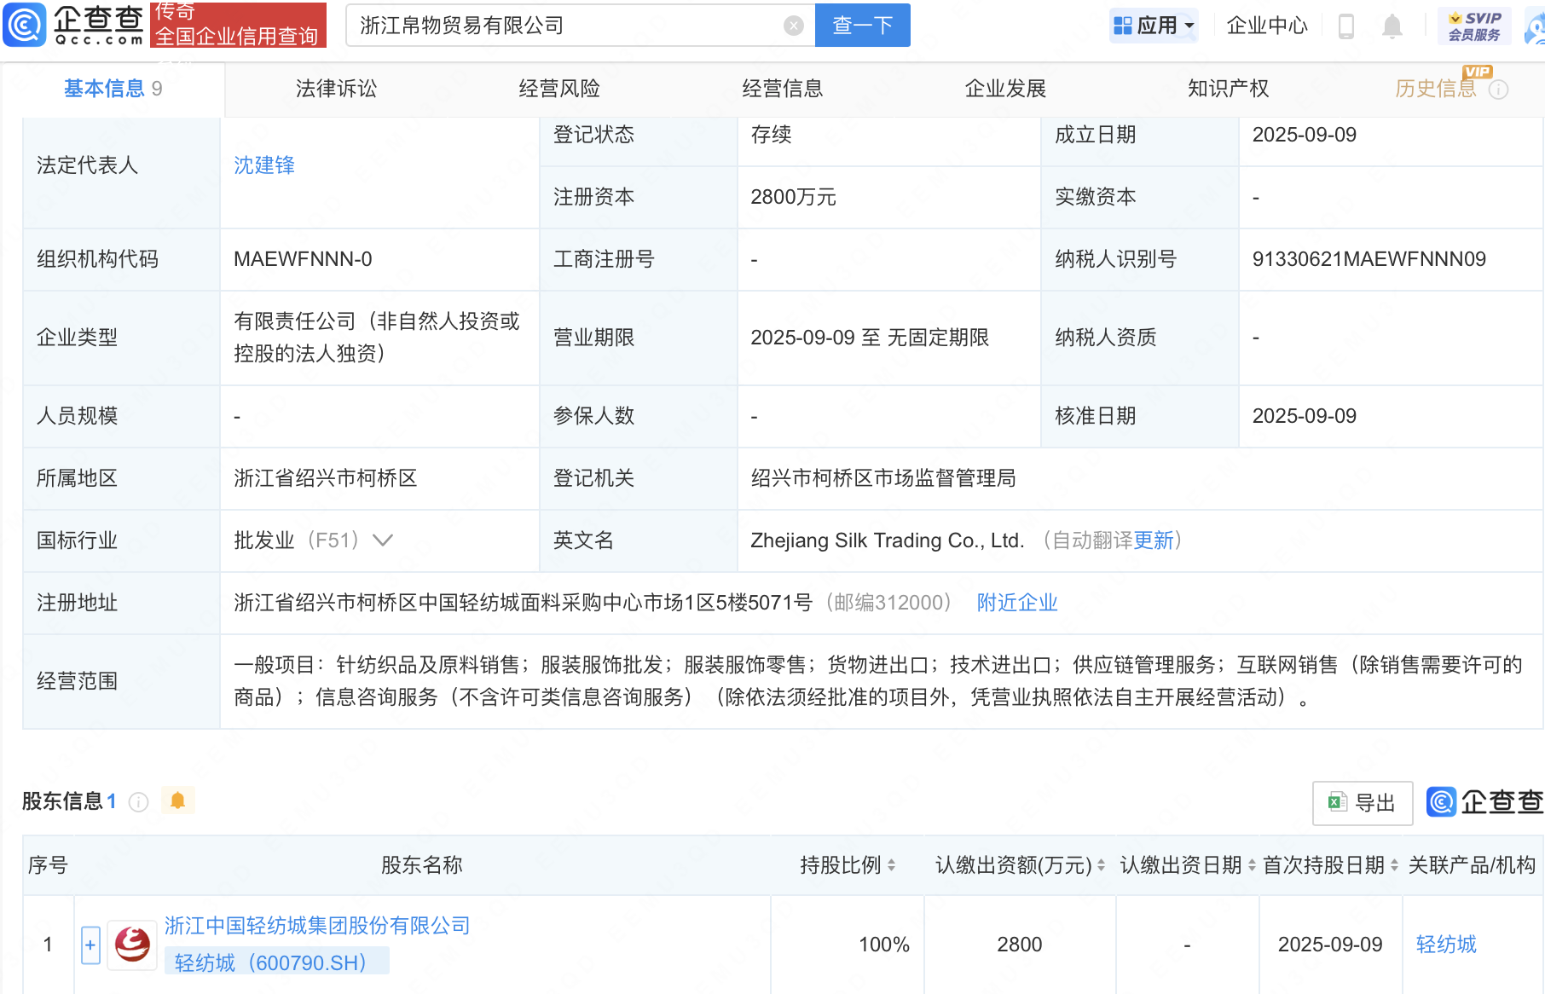The height and width of the screenshot is (994, 1545).
Task: Switch to the 知识产权 tab
Action: coord(1228,89)
